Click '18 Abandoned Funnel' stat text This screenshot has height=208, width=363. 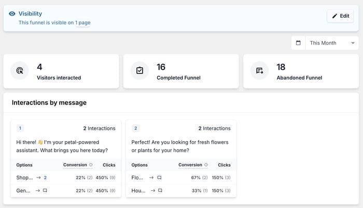coord(299,71)
